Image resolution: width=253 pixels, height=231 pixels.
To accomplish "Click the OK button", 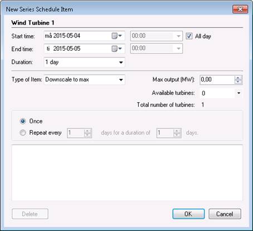I will [188, 214].
